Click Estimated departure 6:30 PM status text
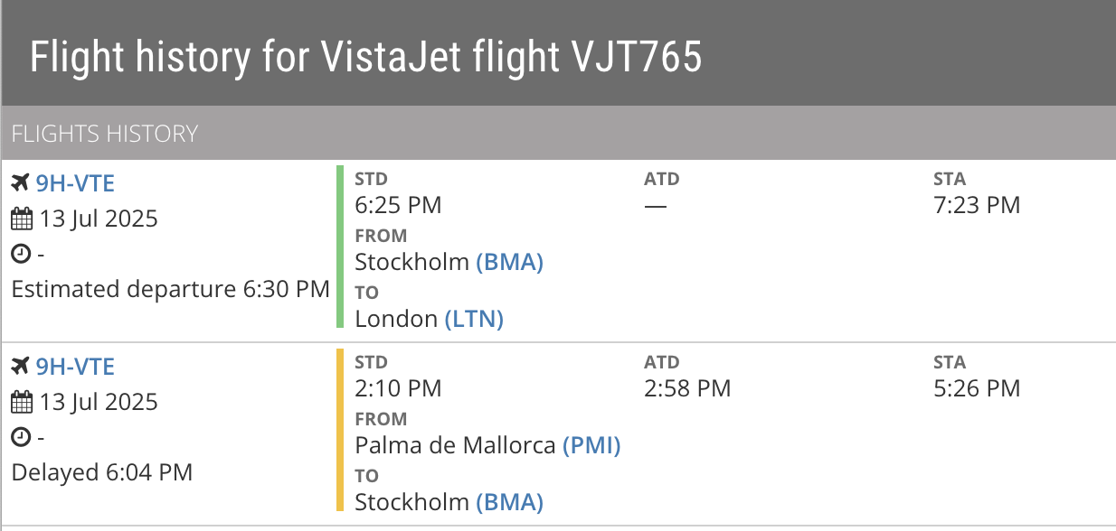 [x=170, y=290]
